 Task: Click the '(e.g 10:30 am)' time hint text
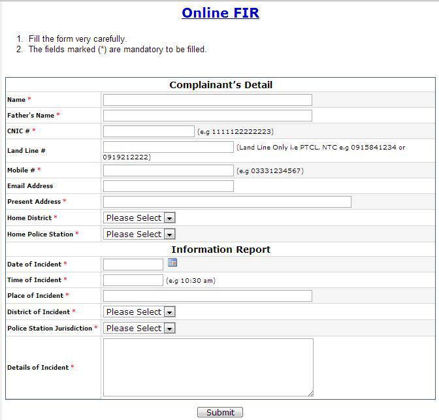pos(191,281)
